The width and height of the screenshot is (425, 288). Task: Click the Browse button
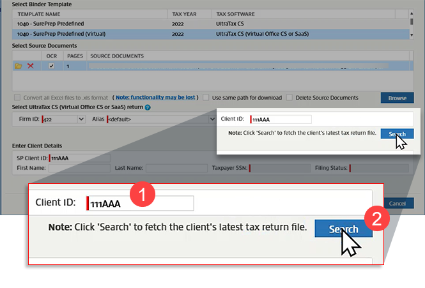click(x=397, y=98)
